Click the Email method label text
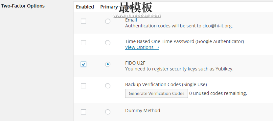 131,20
